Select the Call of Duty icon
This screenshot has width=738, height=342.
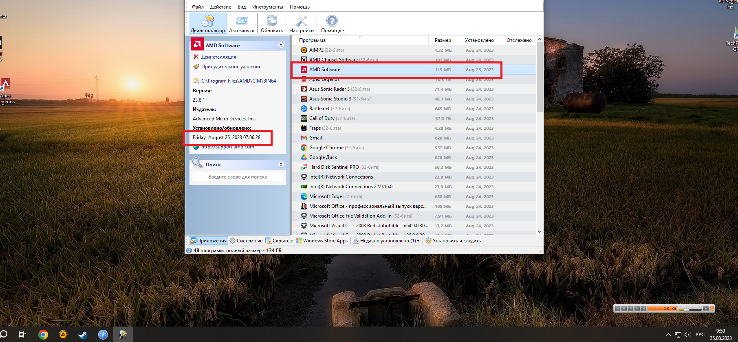(x=304, y=118)
